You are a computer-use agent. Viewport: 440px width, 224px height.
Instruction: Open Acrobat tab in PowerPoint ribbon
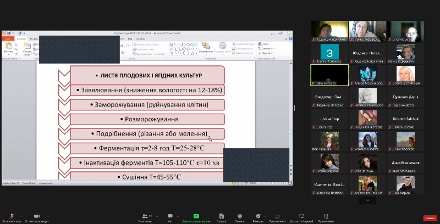pos(140,38)
